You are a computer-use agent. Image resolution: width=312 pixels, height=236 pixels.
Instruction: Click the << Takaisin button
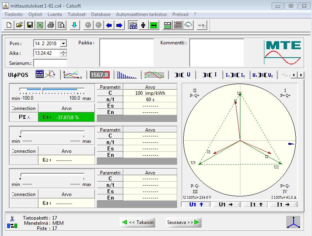click(x=138, y=222)
